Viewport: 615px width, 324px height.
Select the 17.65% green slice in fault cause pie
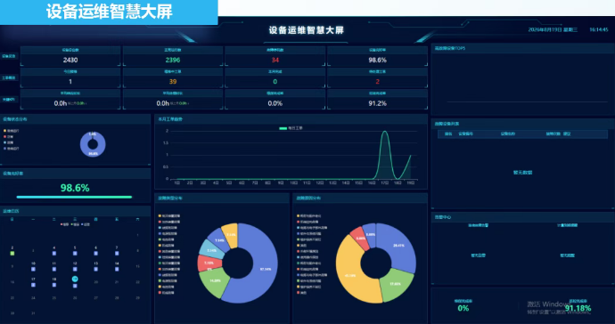tap(397, 285)
